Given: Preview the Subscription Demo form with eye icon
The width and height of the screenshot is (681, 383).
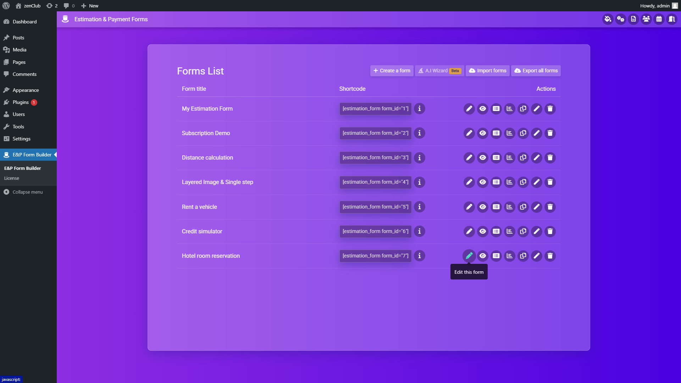Looking at the screenshot, I should tap(483, 133).
